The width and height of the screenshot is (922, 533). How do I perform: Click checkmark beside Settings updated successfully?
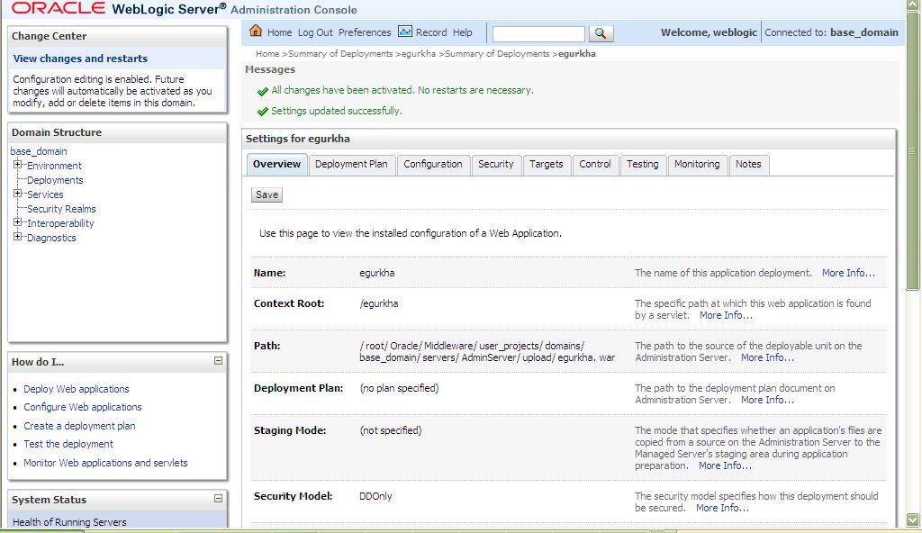pos(263,112)
